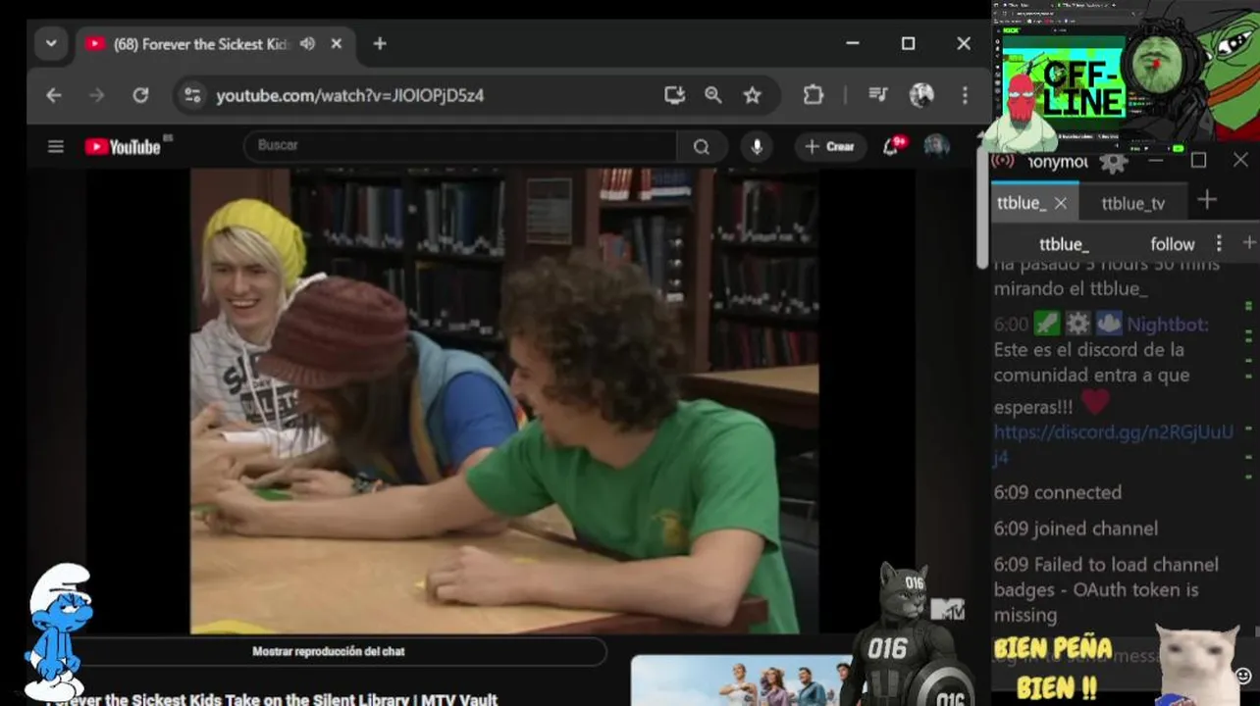Switch to the ttblue_tv chat tab
The height and width of the screenshot is (706, 1260).
pos(1133,203)
